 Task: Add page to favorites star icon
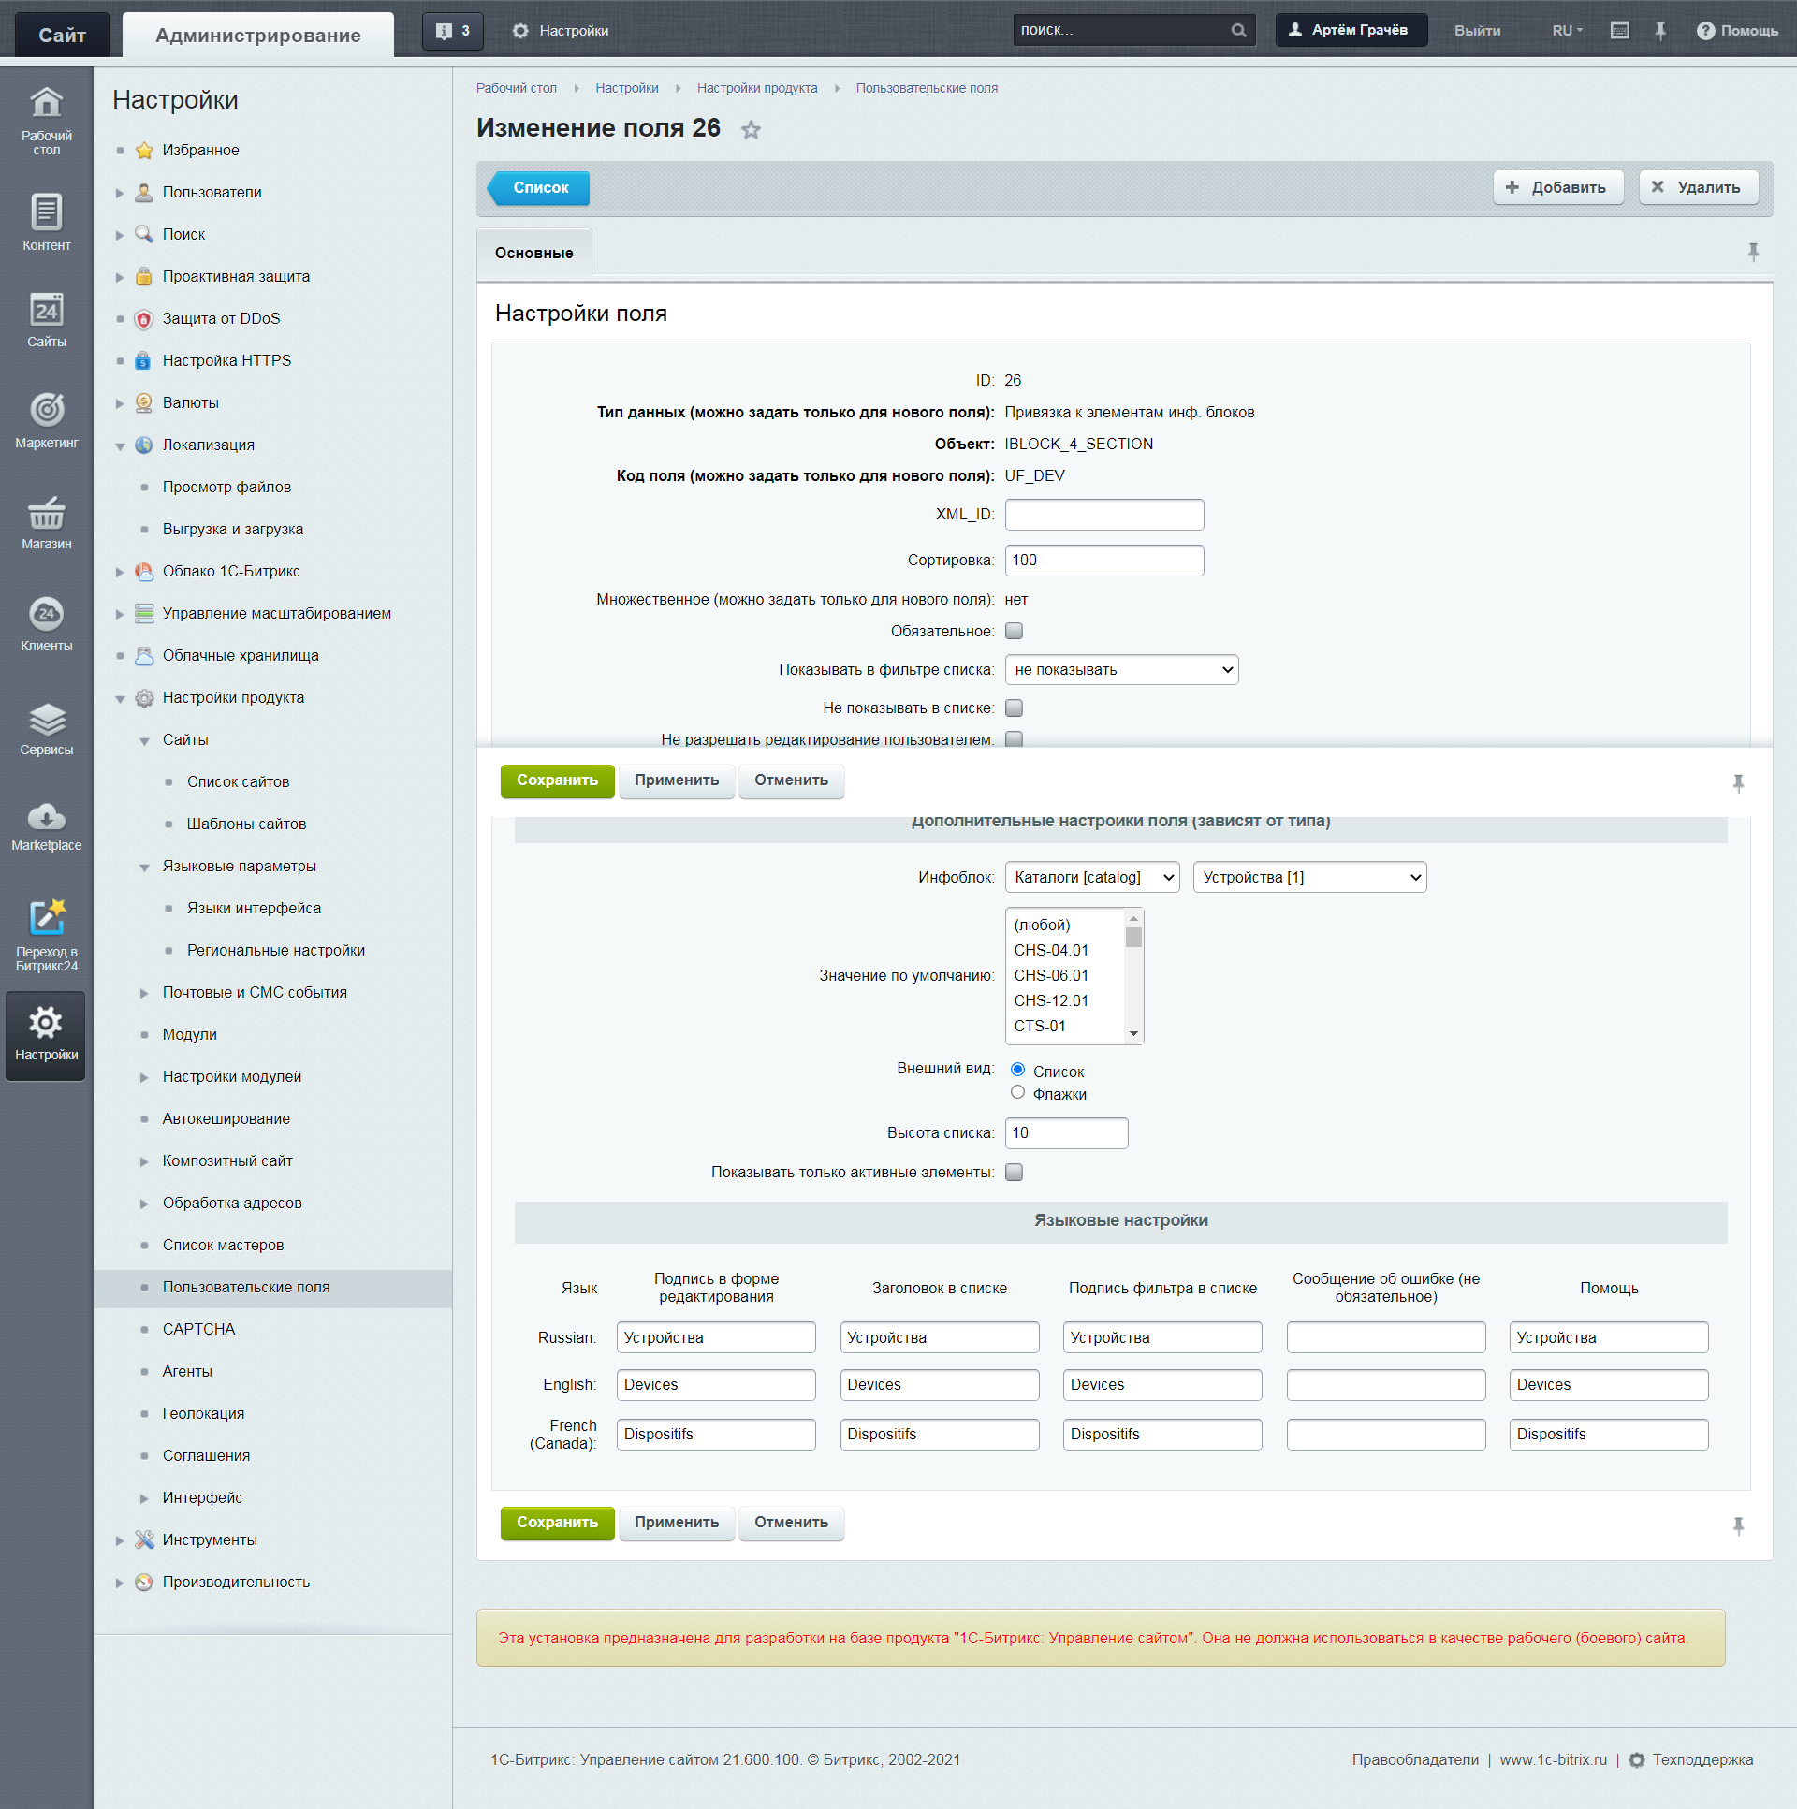pos(750,130)
